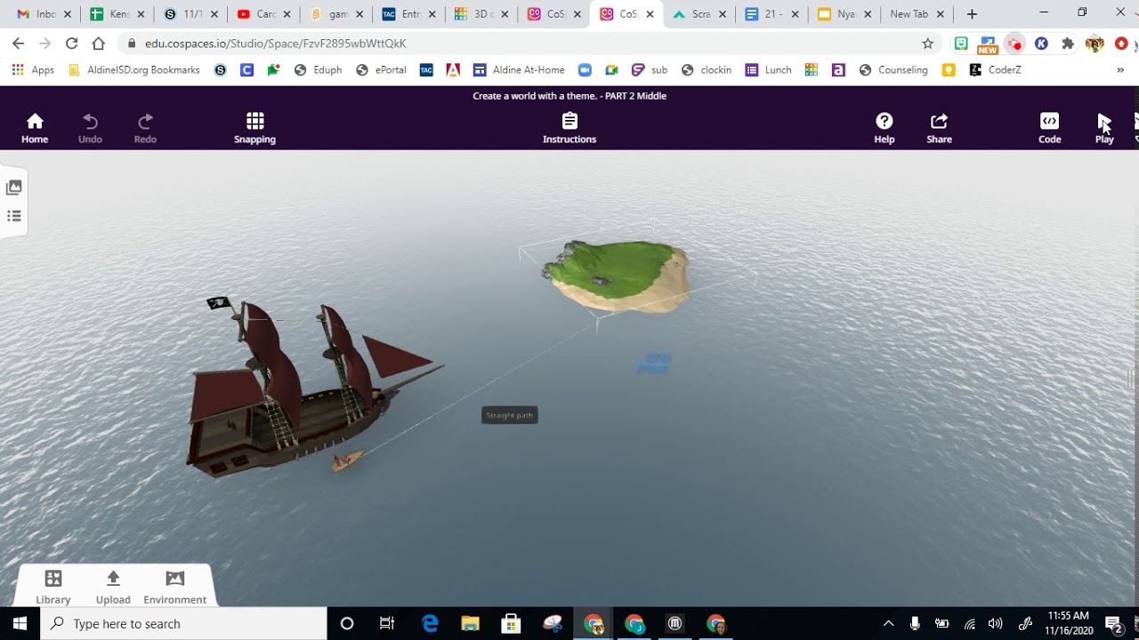This screenshot has height=640, width=1139.
Task: Open the clockin bookmark
Action: 707,70
